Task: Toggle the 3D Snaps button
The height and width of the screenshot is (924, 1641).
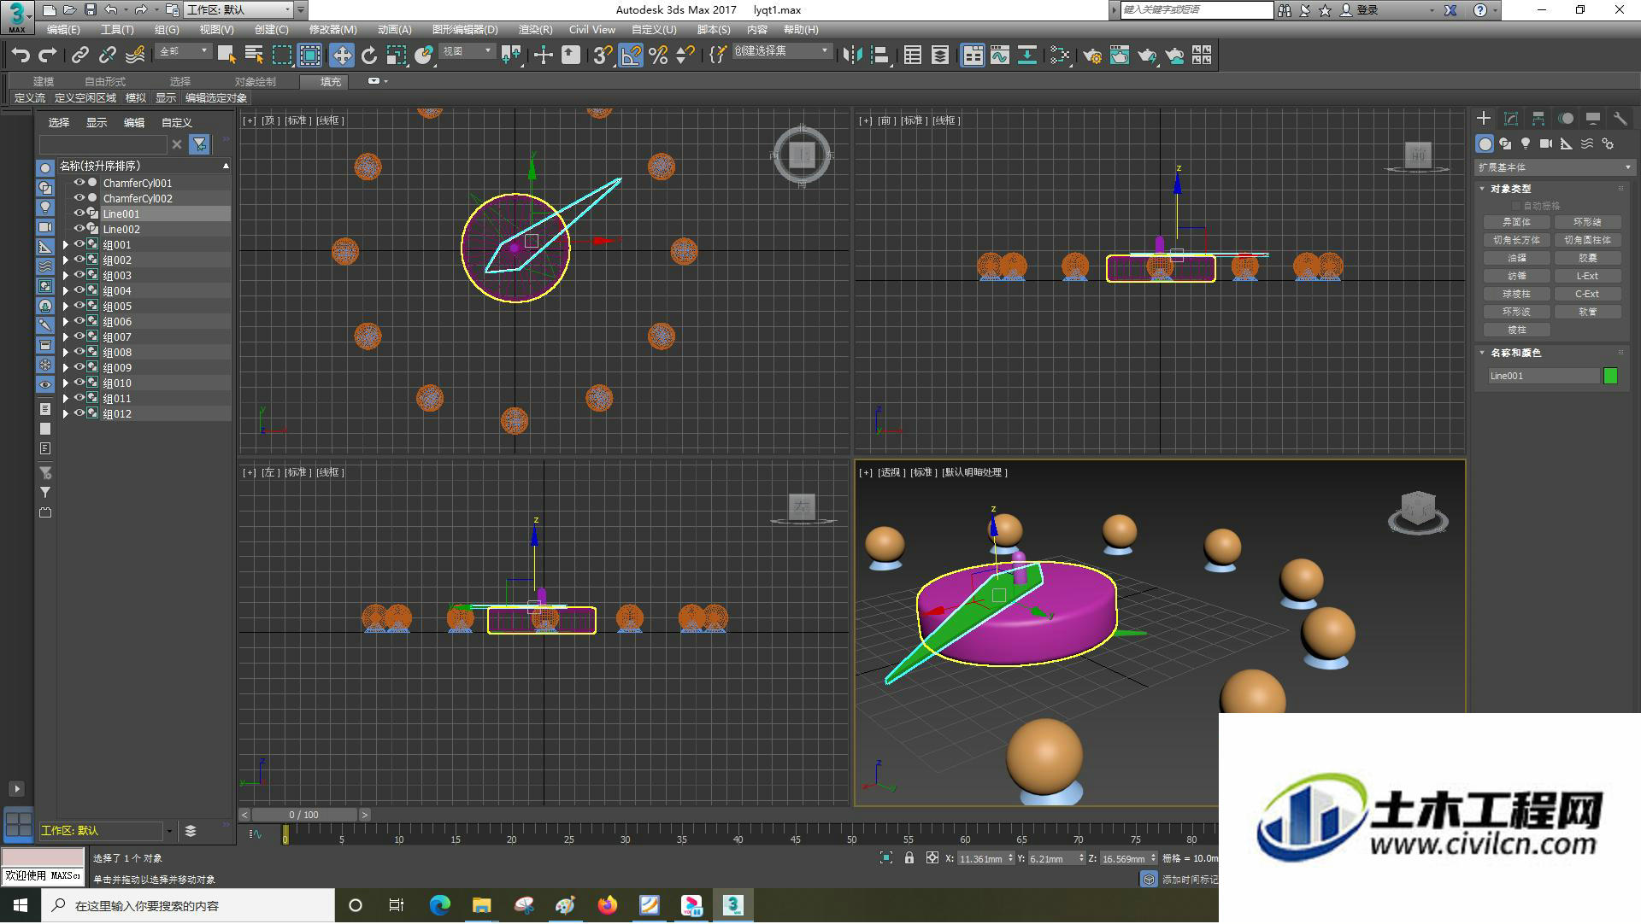Action: 603,56
